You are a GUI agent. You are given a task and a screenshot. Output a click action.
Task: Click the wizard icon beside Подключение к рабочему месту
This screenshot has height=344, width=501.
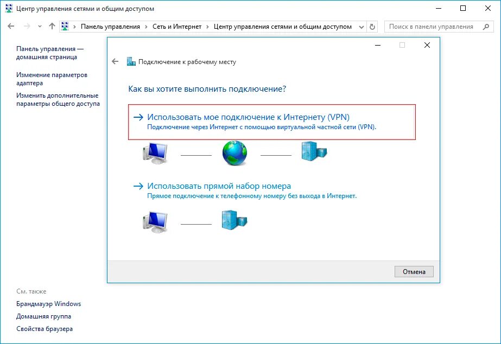tap(131, 61)
